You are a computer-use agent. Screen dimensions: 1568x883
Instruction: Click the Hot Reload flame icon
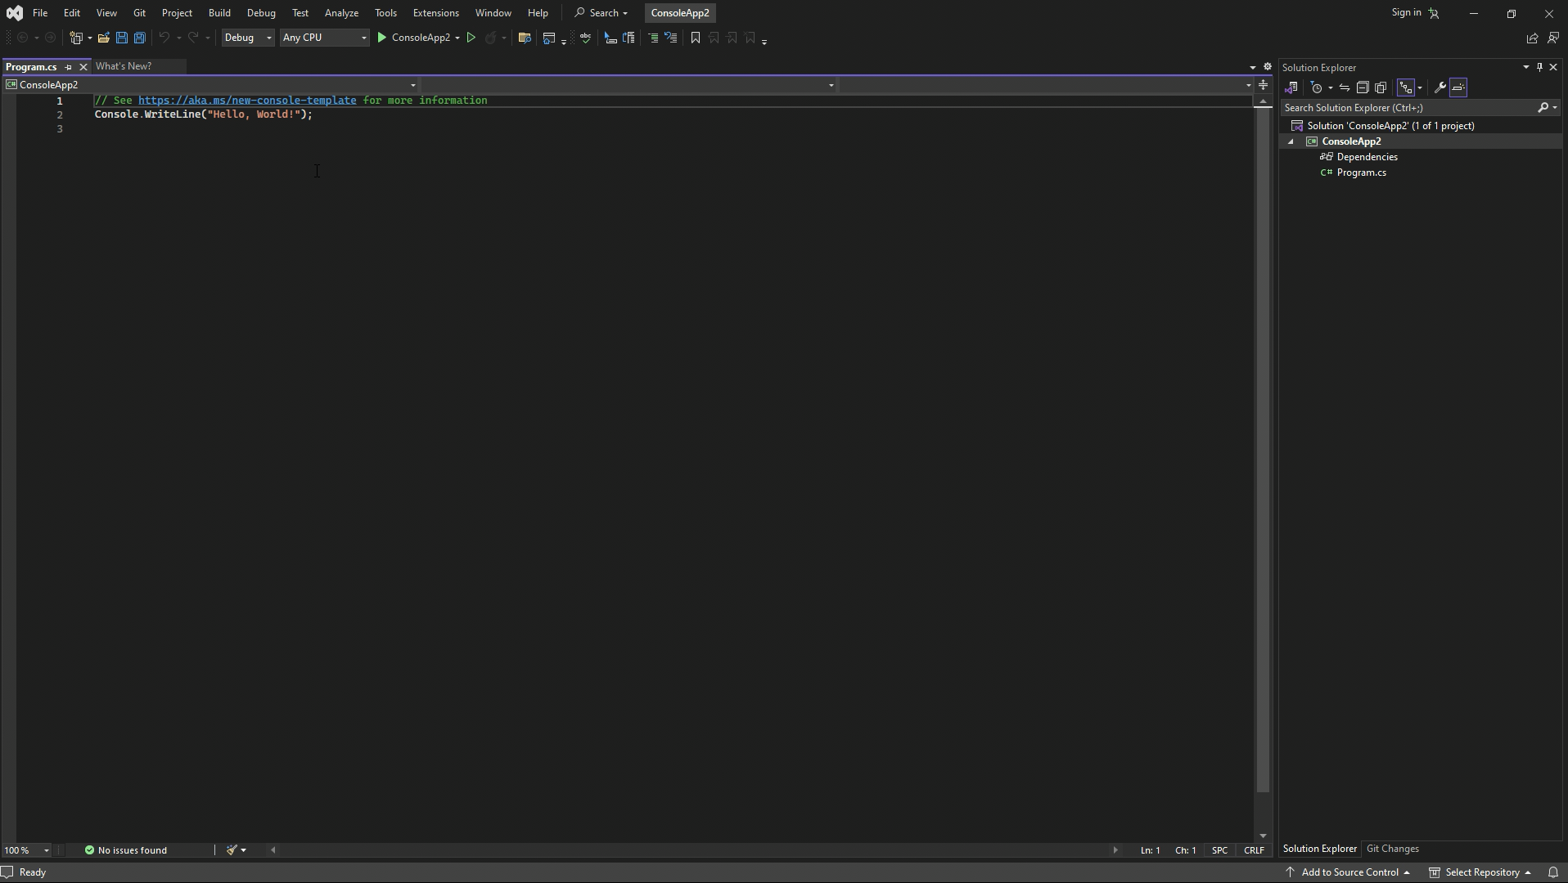490,38
